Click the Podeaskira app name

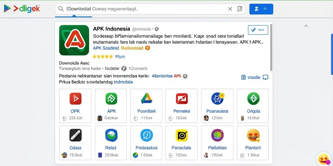click(x=147, y=148)
